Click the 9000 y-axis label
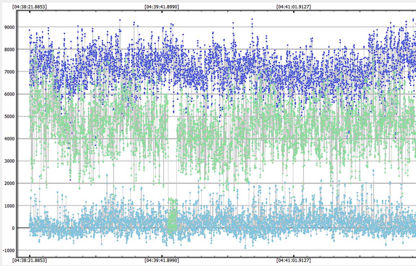The height and width of the screenshot is (266, 416). pyautogui.click(x=9, y=27)
